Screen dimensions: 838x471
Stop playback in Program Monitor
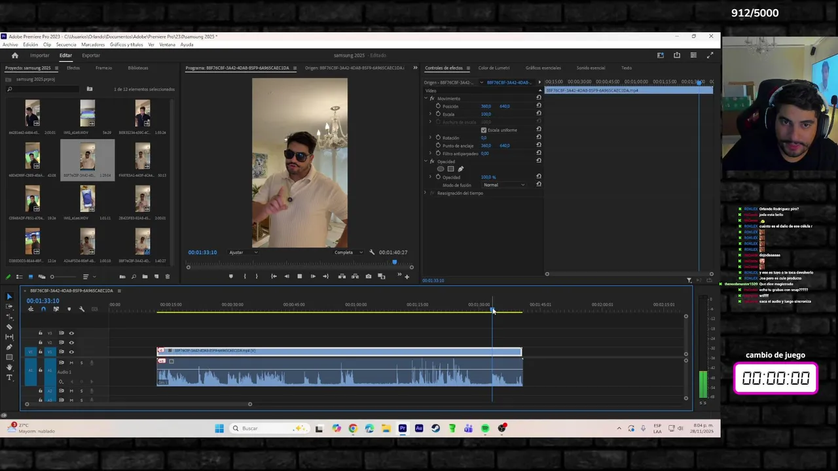point(299,277)
